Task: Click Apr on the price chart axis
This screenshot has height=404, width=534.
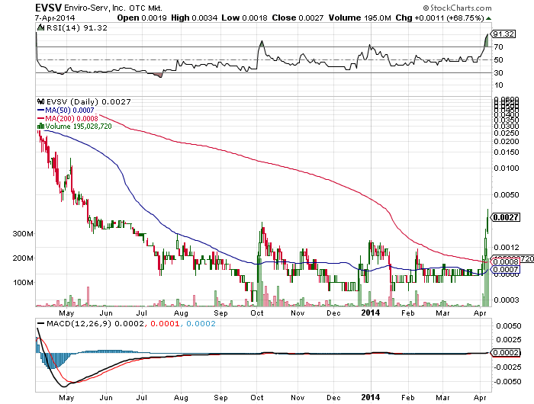Action: coord(480,313)
